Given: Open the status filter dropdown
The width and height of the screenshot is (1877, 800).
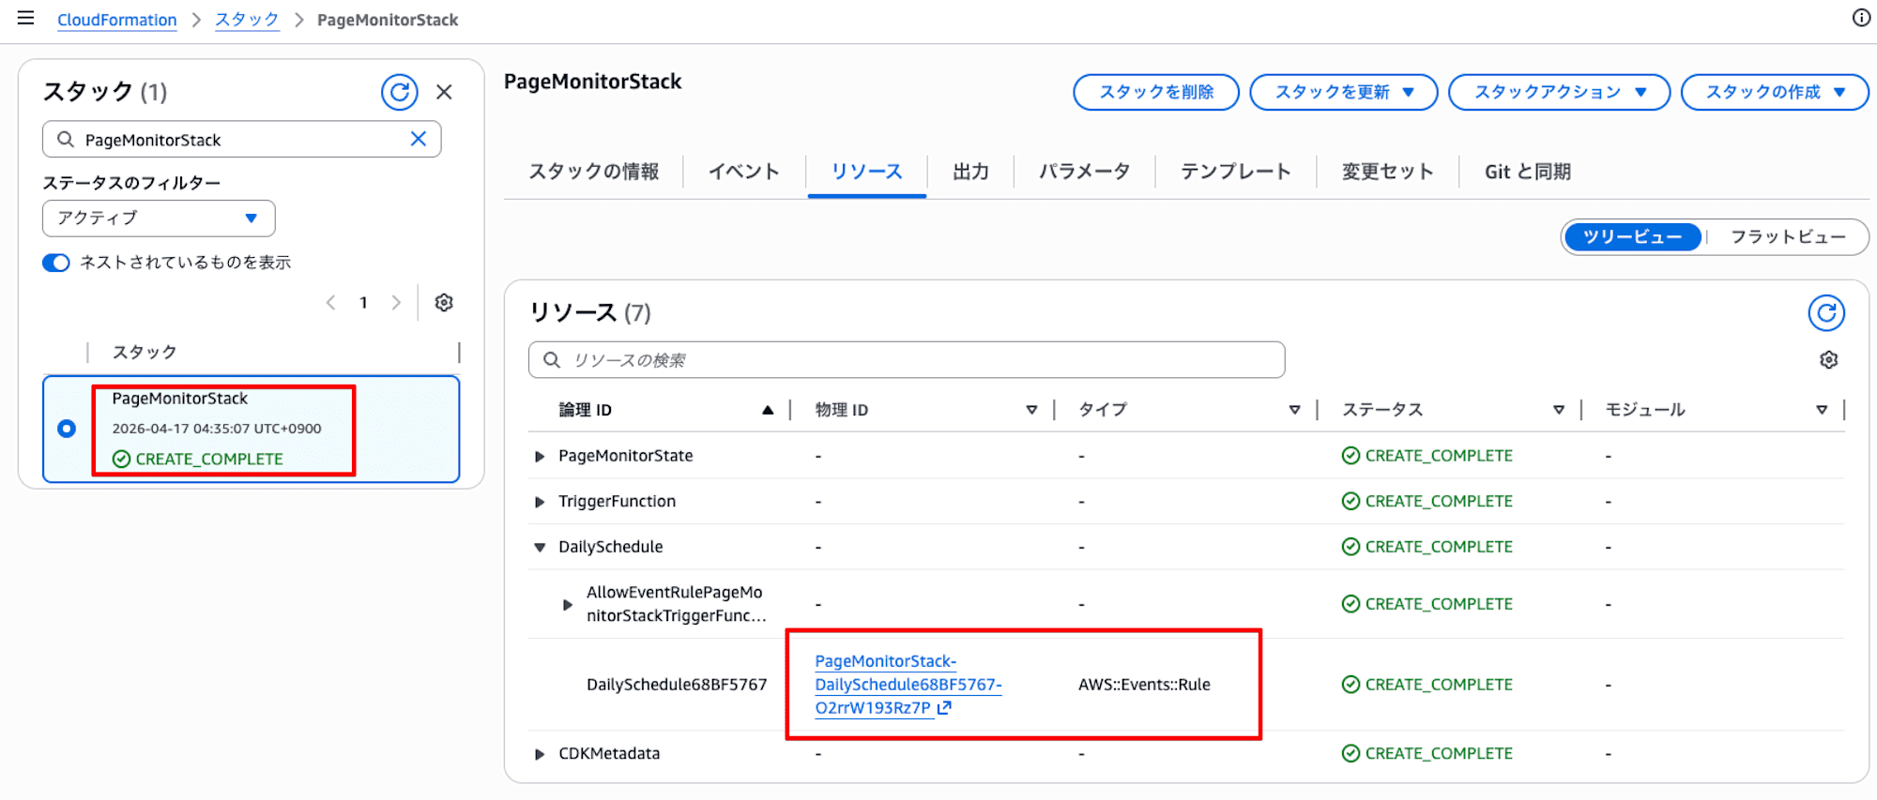Looking at the screenshot, I should click(x=159, y=219).
